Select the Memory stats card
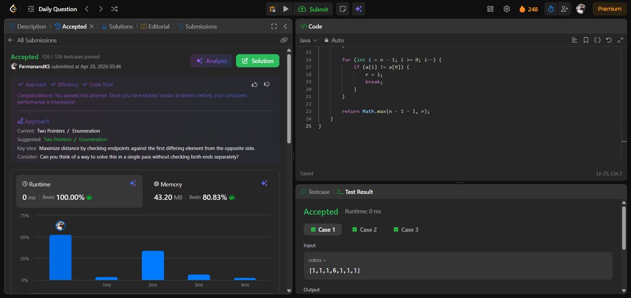Image resolution: width=631 pixels, height=298 pixels. [x=211, y=191]
